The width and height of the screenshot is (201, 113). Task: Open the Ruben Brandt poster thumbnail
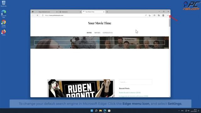pos(81,89)
